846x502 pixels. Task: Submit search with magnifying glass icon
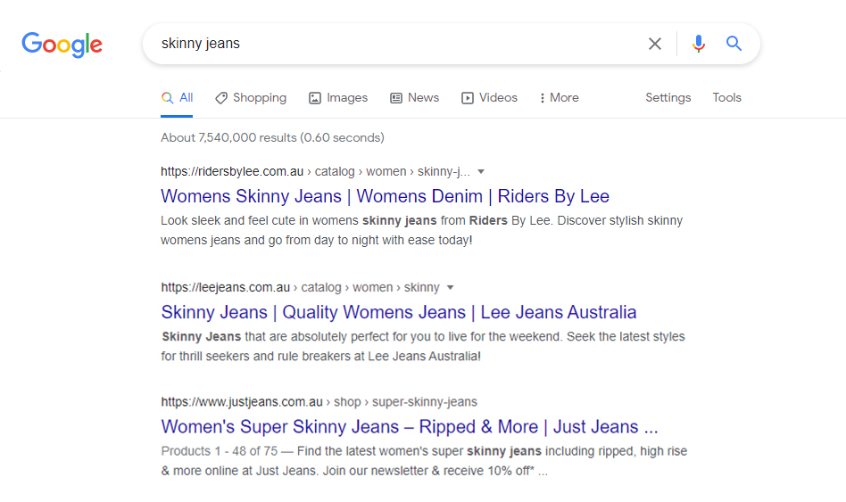(x=734, y=43)
